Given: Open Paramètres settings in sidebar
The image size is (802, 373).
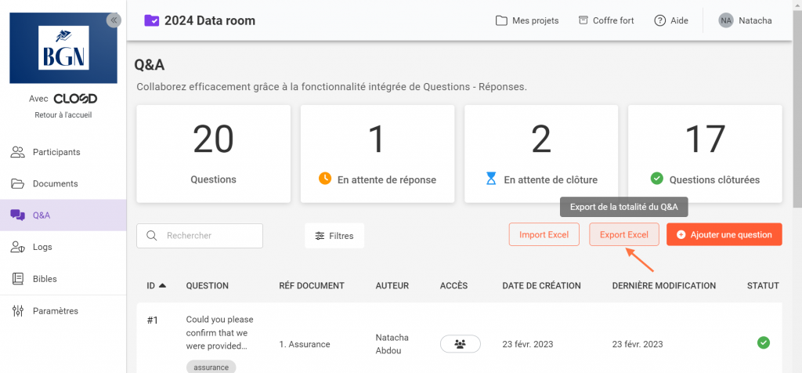Looking at the screenshot, I should (x=55, y=311).
